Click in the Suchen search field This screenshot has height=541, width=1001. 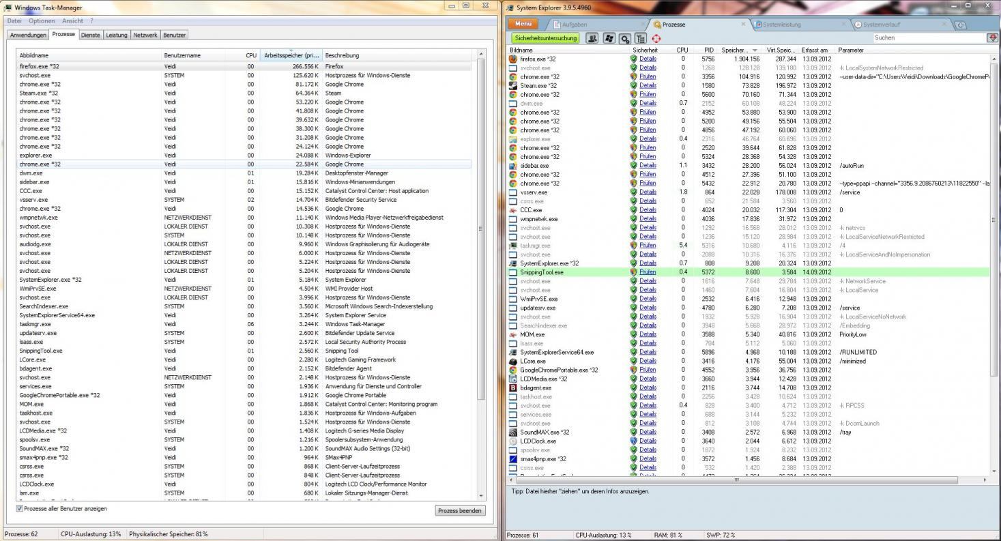[929, 38]
